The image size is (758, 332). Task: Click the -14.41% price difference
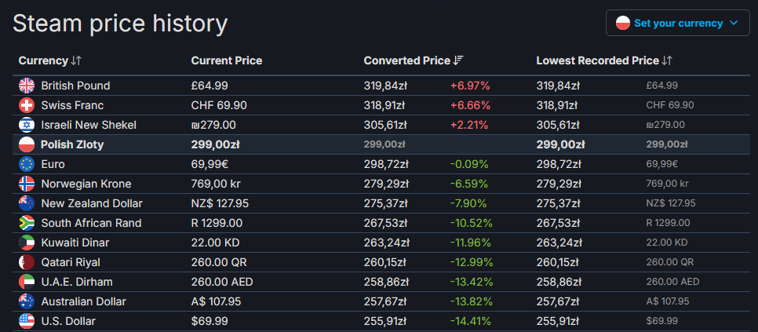tap(471, 321)
